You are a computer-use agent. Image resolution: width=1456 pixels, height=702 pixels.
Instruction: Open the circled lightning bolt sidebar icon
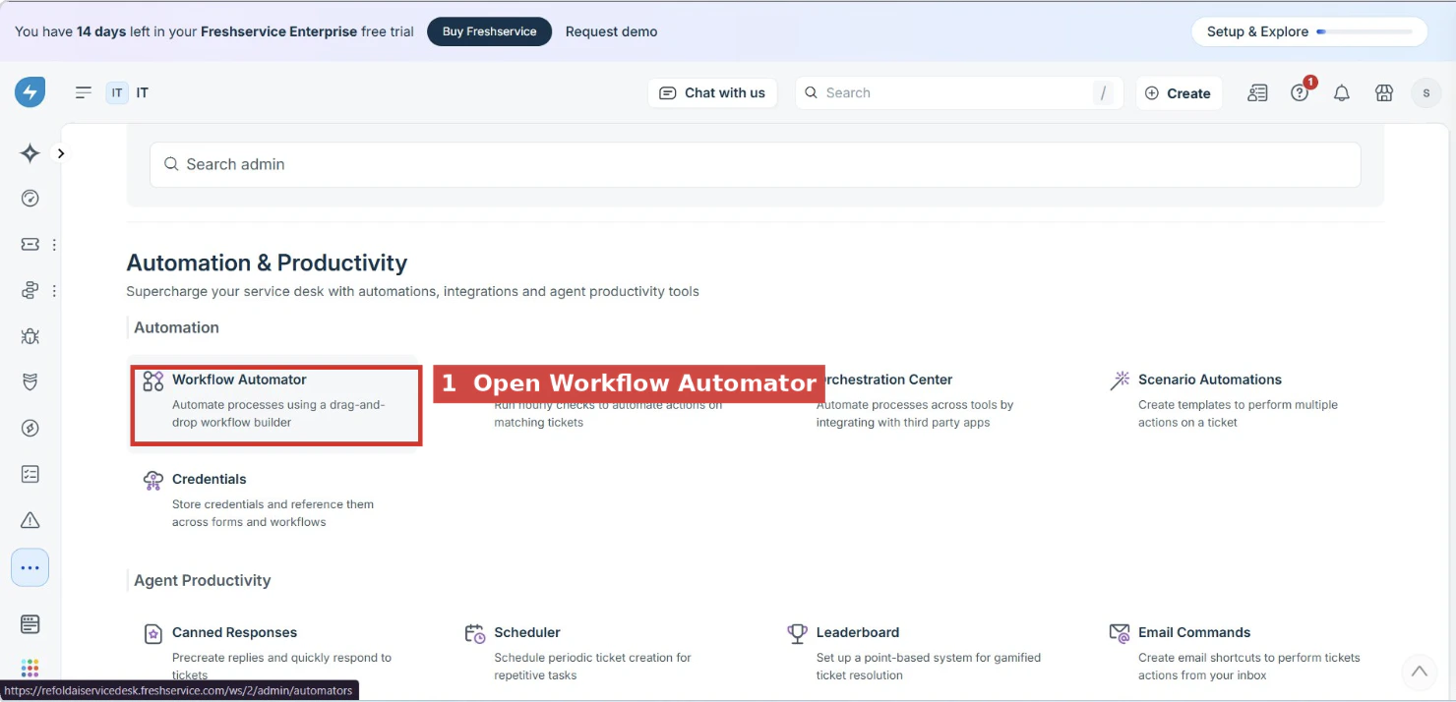tap(30, 428)
